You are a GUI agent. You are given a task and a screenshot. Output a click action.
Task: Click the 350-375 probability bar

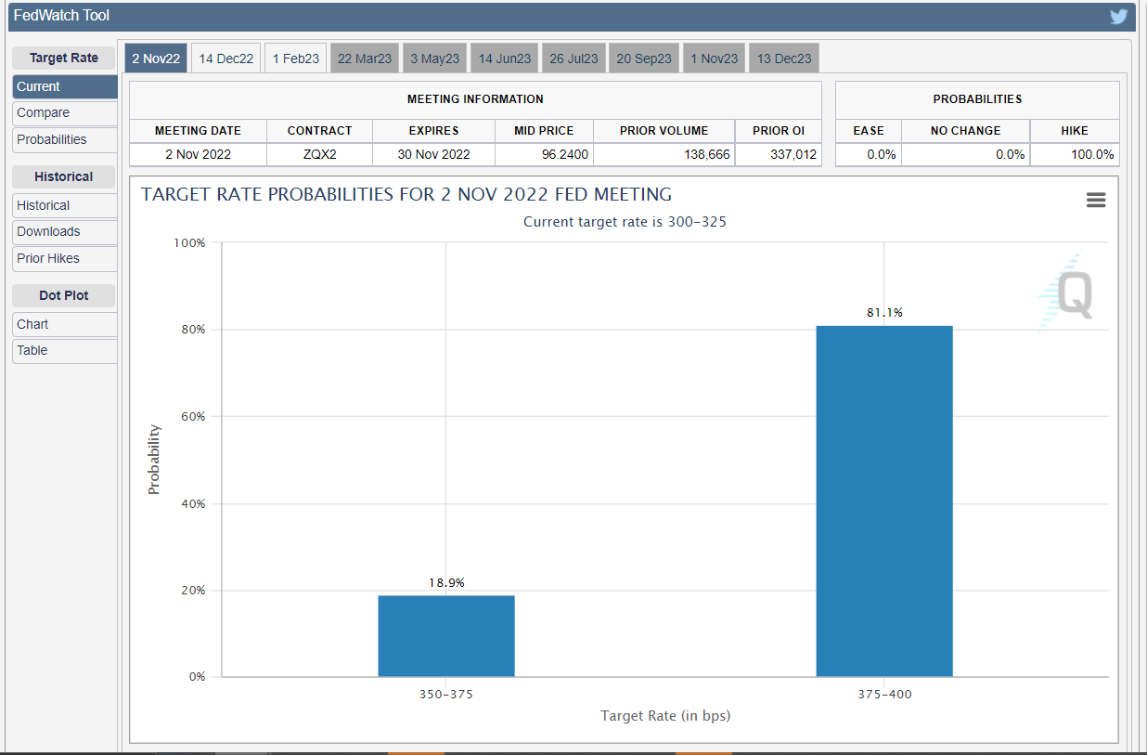point(446,636)
